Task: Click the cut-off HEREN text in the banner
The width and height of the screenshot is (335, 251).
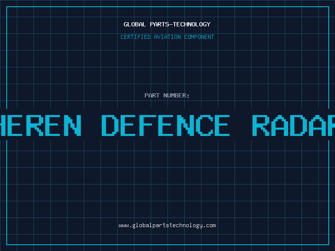Action: [40, 125]
